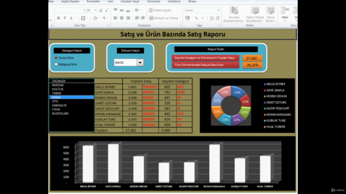
Task: Click the 14% blue pie slice
Action: point(238,93)
